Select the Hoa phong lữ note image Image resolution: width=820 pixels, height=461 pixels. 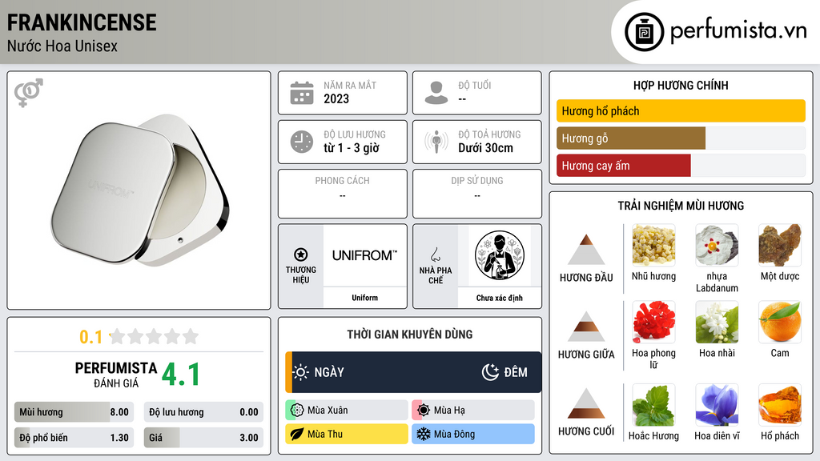click(653, 322)
